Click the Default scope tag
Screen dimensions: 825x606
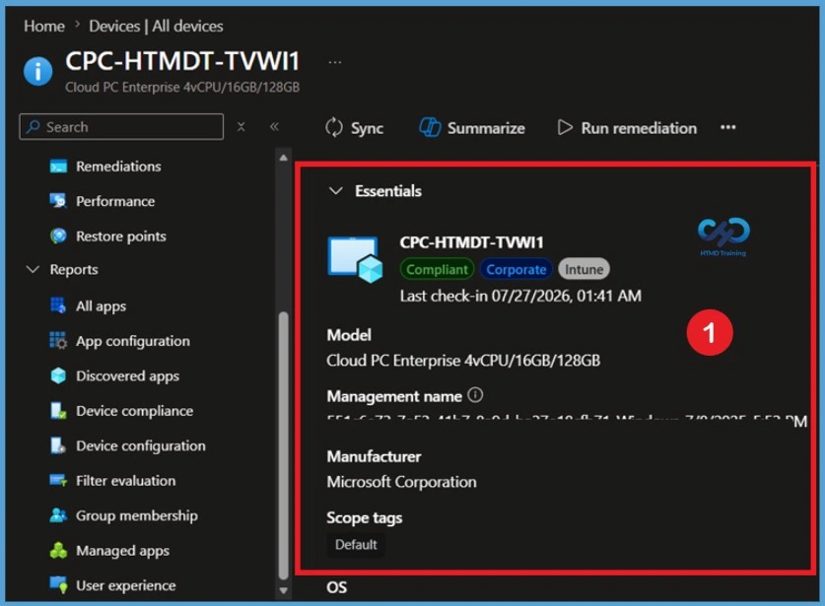[356, 545]
